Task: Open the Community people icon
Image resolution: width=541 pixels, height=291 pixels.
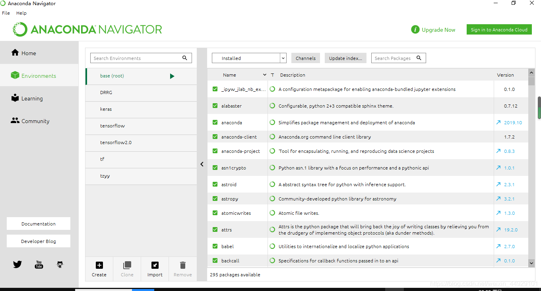Action: 15,121
